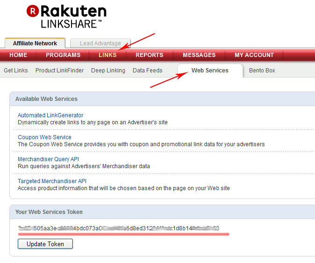
Task: Open the Data Feeds sub-tab
Action: [x=148, y=71]
